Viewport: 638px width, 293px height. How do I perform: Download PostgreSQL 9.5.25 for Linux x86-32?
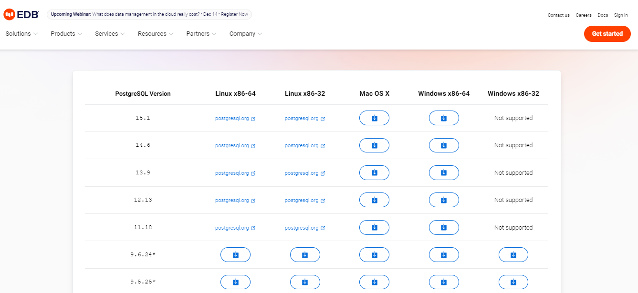305,282
